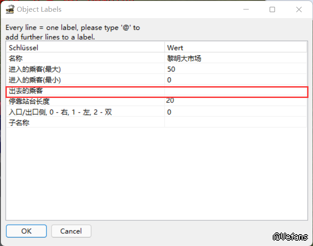Maximize the Object Labels window
This screenshot has height=246, width=313.
coord(272,9)
